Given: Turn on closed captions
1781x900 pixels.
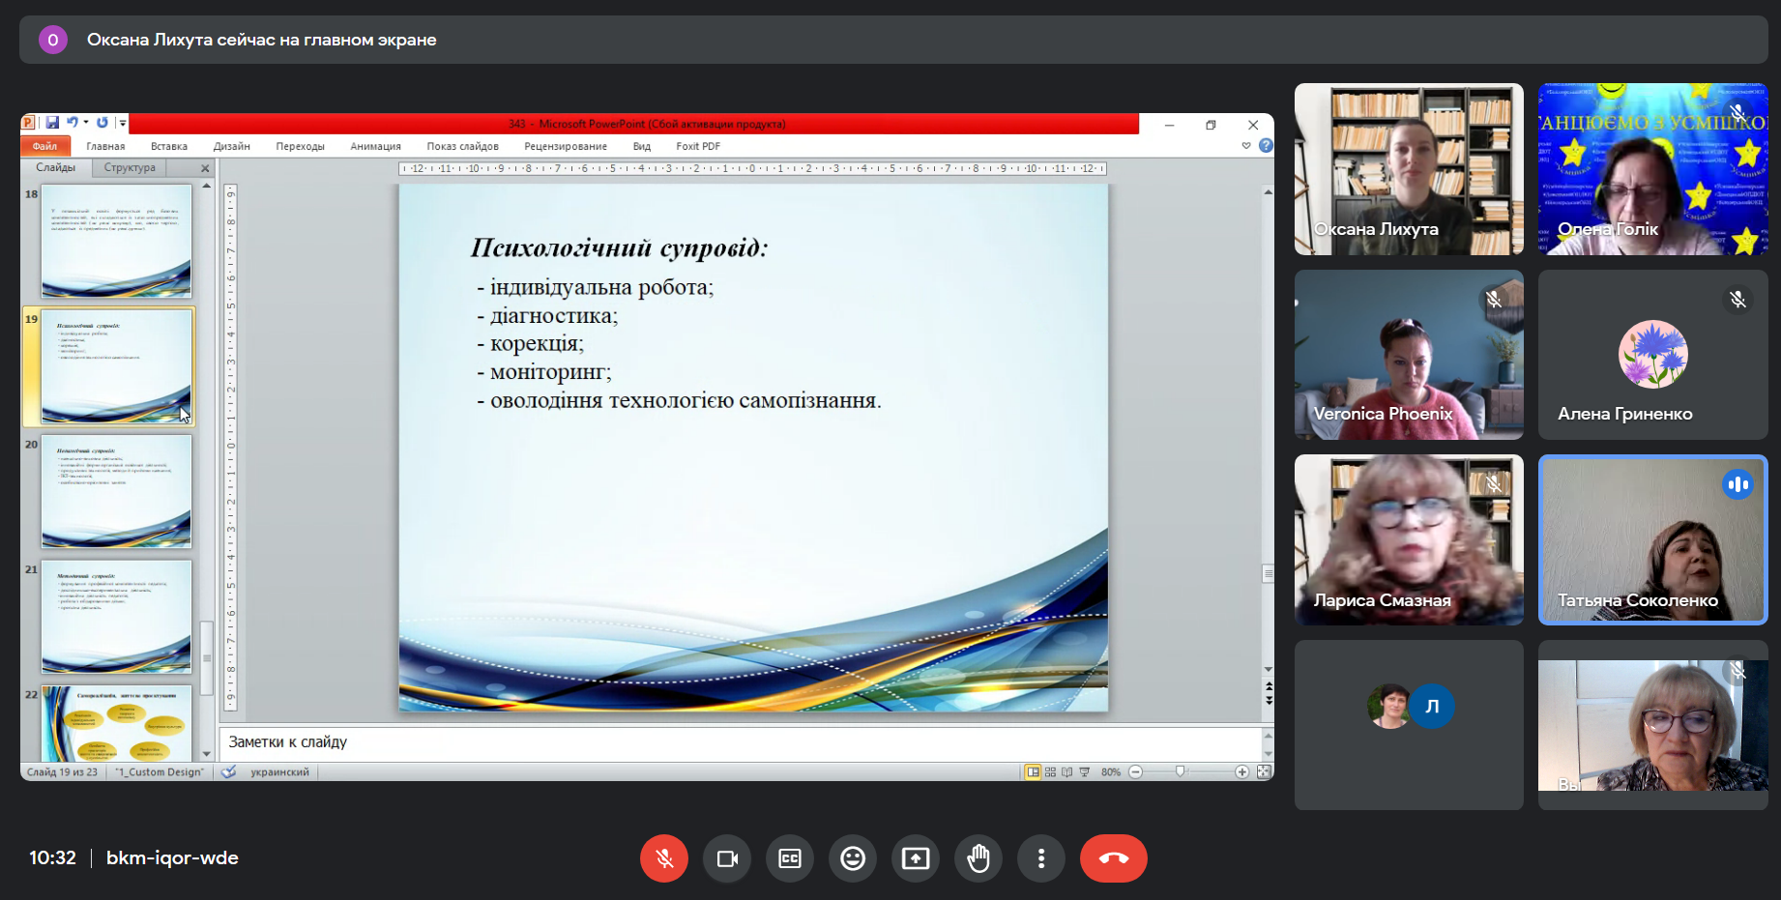Looking at the screenshot, I should 790,858.
